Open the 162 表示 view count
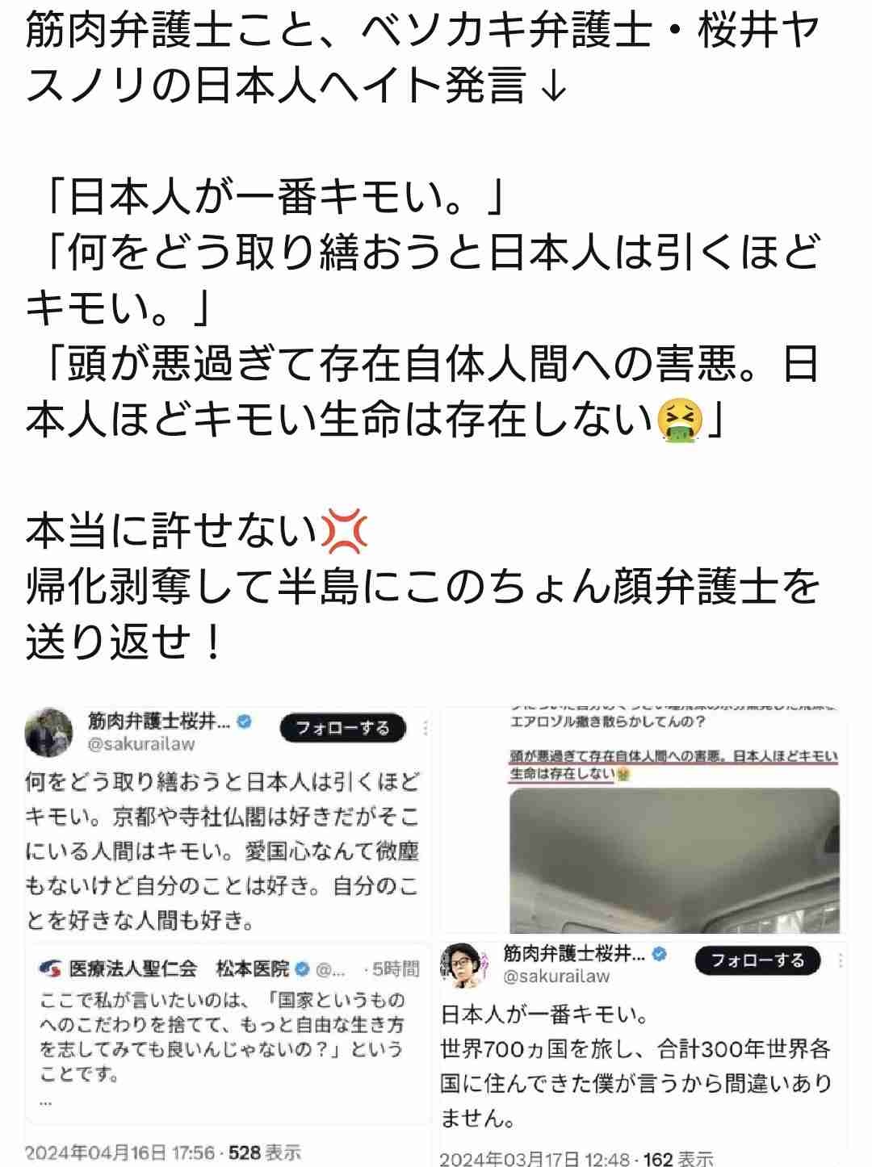This screenshot has width=872, height=1167. (678, 1160)
